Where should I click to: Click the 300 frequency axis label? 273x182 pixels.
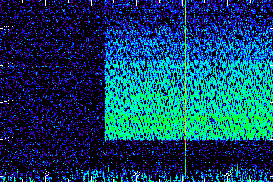(x=10, y=139)
